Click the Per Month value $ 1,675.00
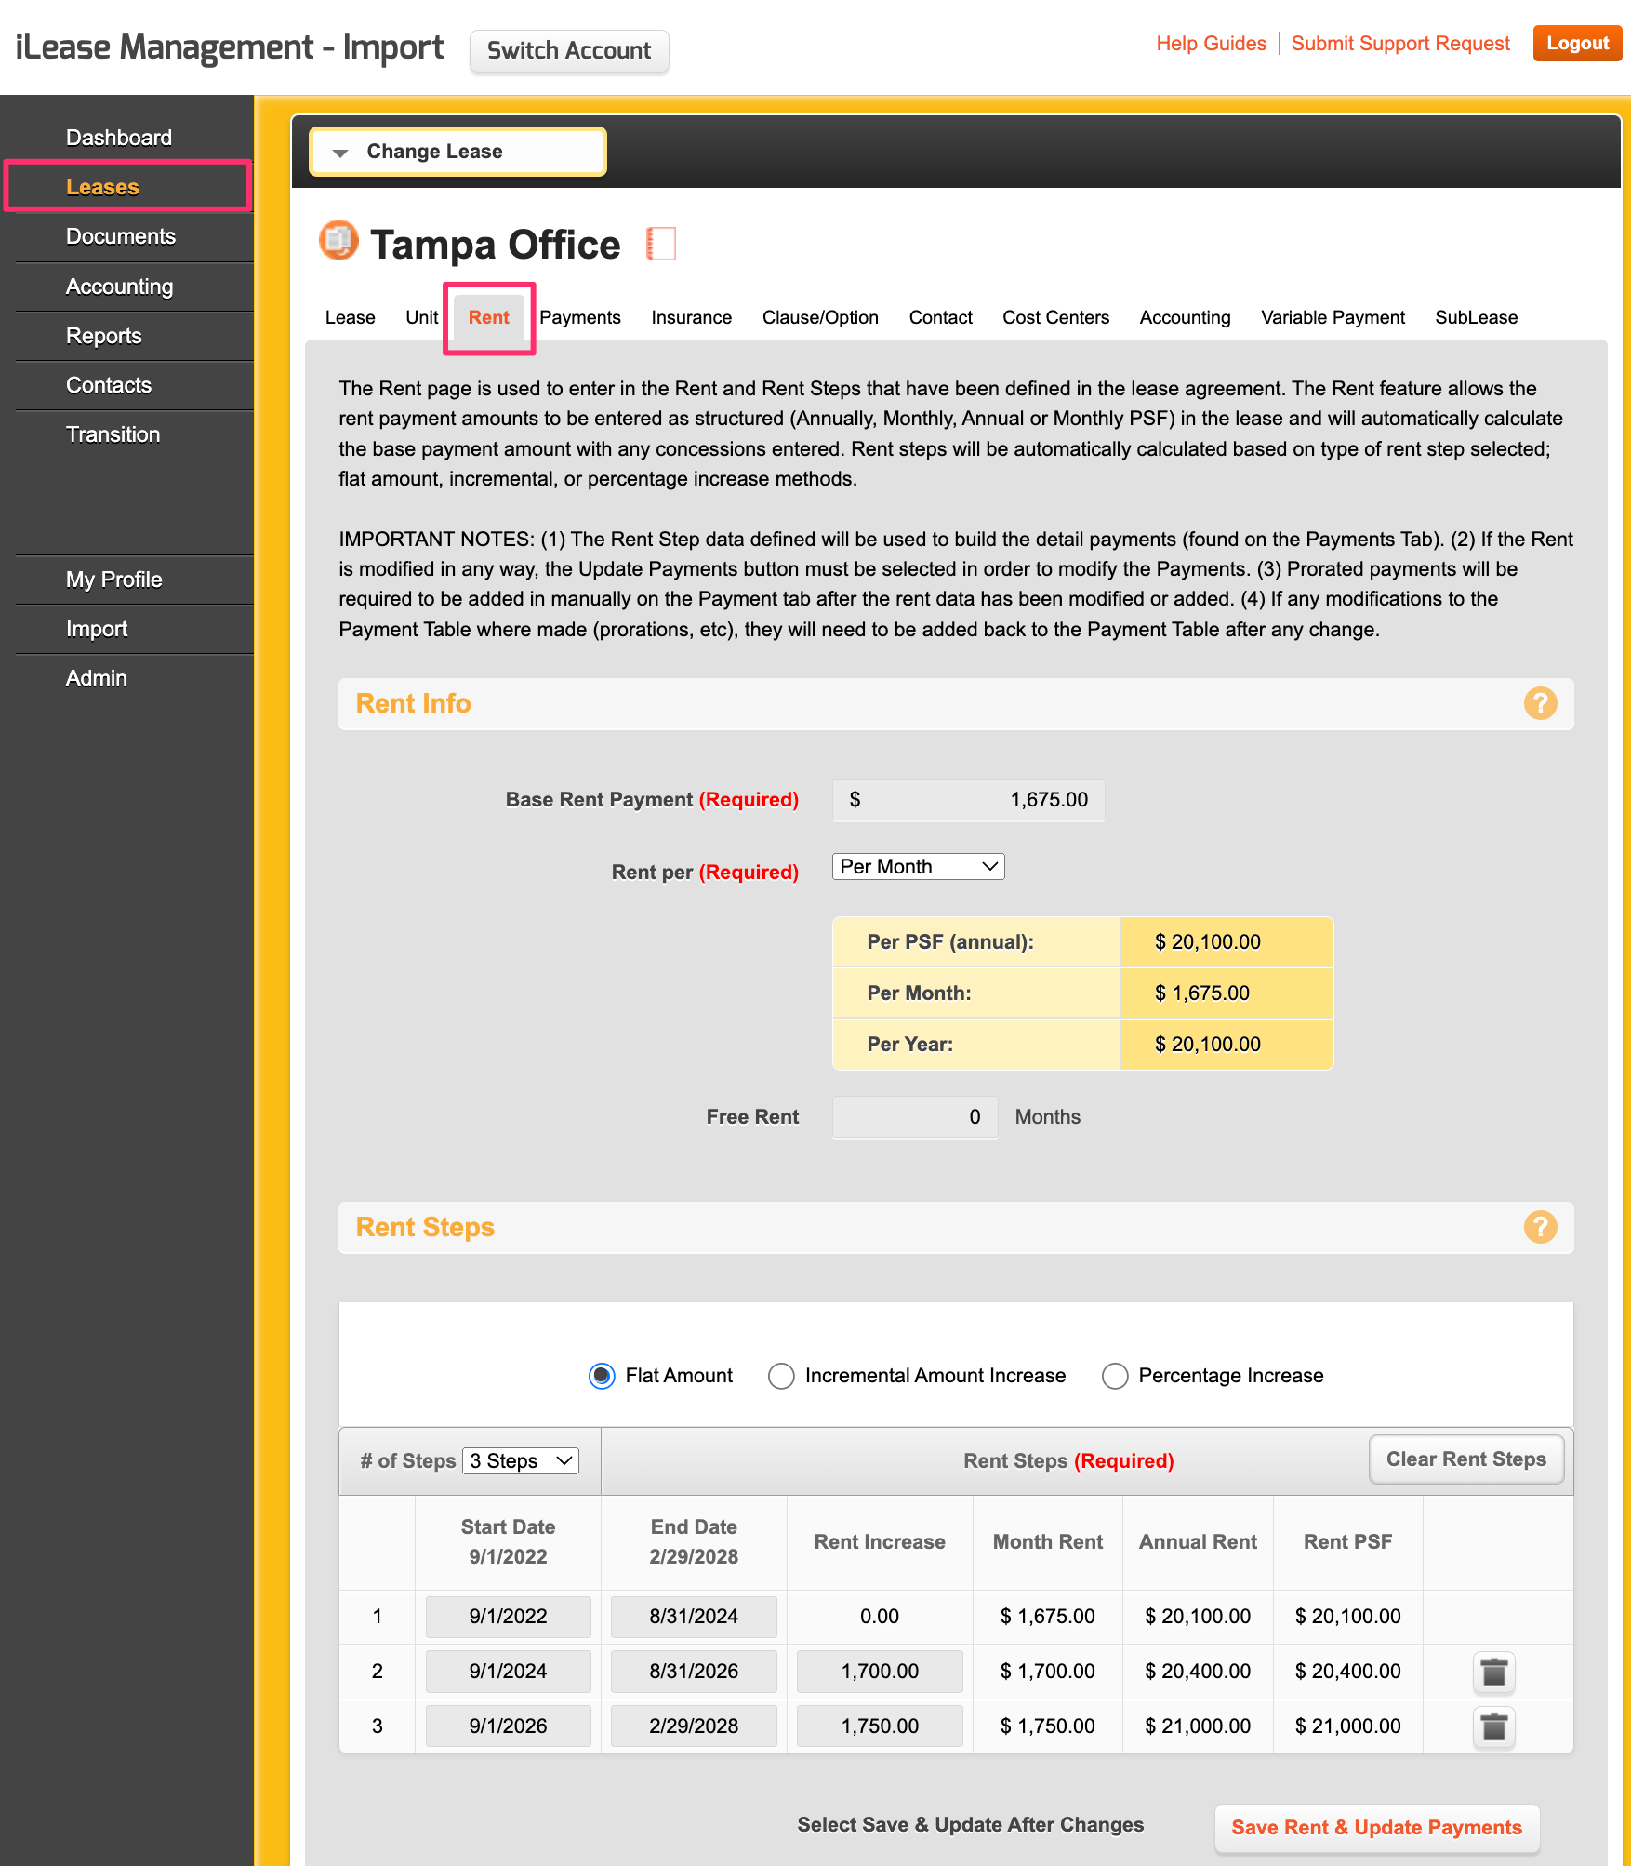Screen dimensions: 1631x1866 tap(1202, 993)
